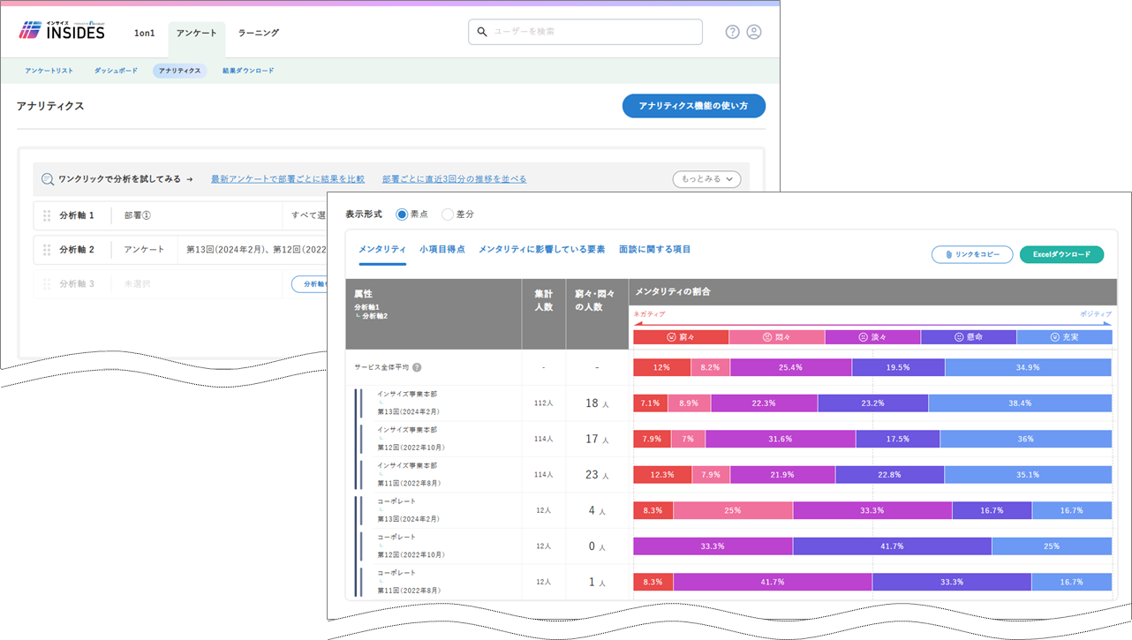
Task: Click the 23 人 count cell
Action: point(597,475)
